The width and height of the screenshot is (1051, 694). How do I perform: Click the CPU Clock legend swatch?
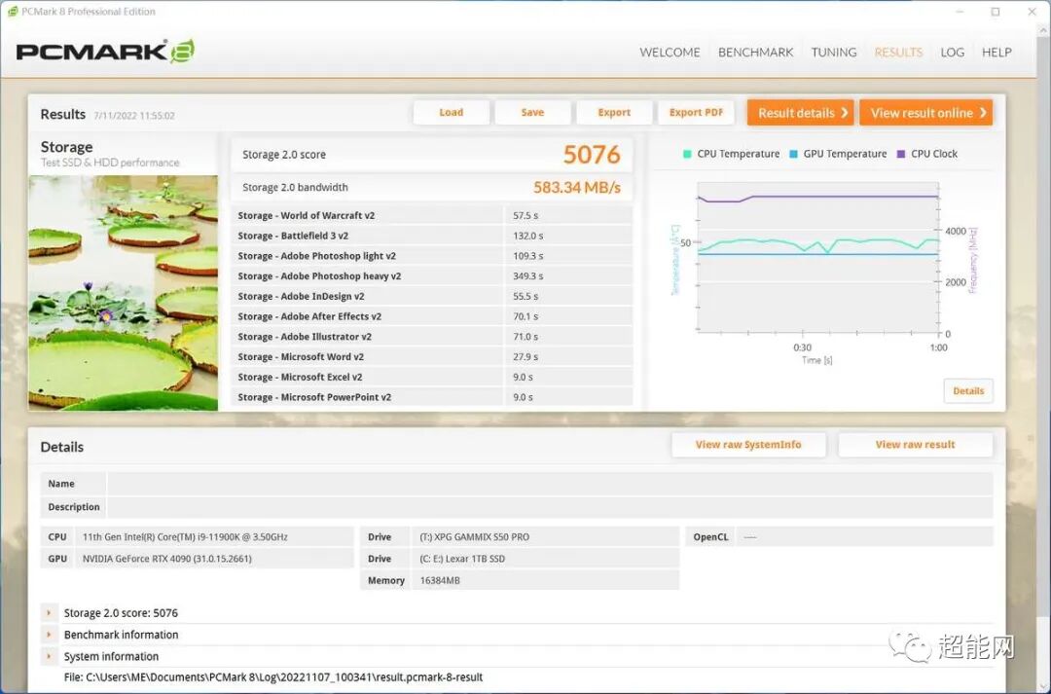[901, 154]
